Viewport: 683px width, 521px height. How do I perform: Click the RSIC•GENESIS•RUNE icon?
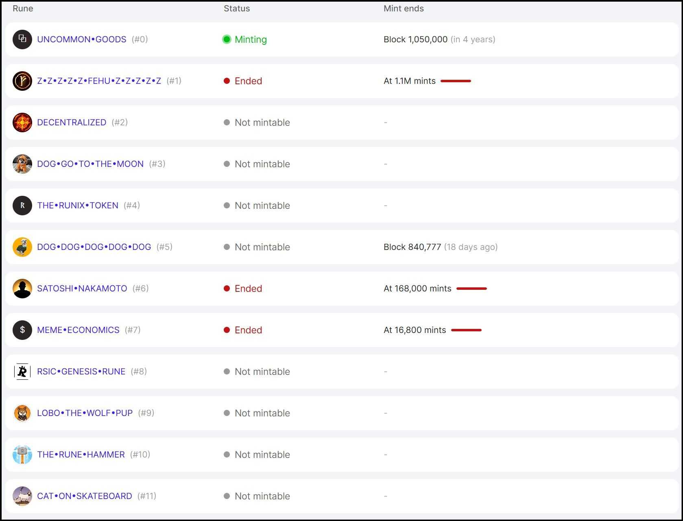coord(22,372)
